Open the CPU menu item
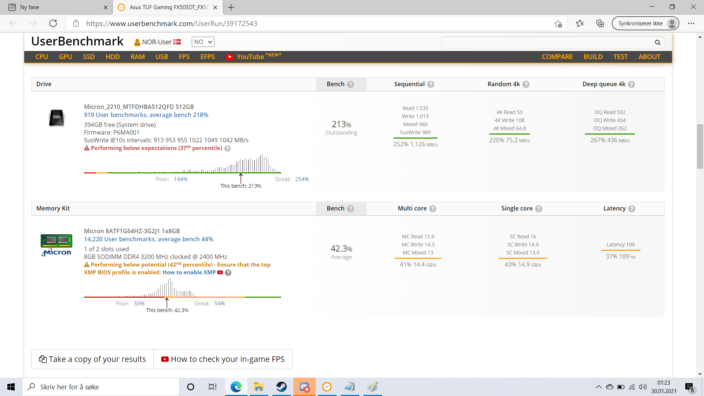This screenshot has height=396, width=704. (x=42, y=57)
